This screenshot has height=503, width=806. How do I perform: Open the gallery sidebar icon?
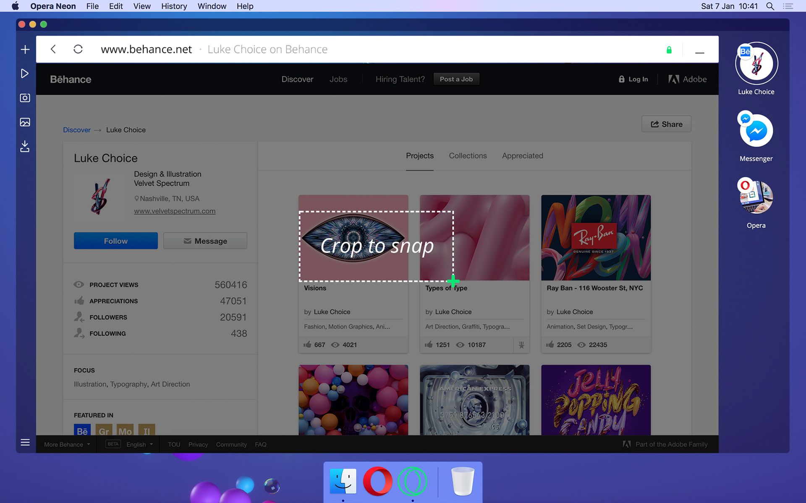[25, 122]
